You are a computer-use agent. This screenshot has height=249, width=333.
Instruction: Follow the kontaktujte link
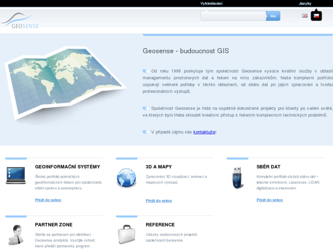point(204,132)
